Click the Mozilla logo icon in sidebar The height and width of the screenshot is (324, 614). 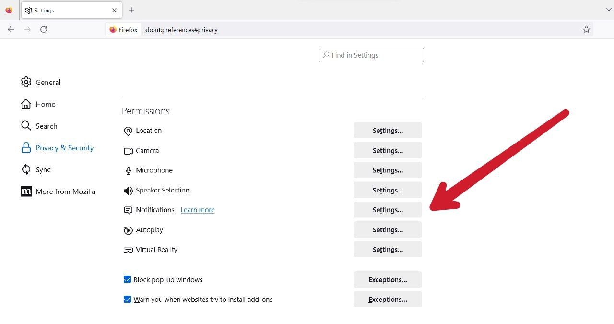(x=26, y=192)
